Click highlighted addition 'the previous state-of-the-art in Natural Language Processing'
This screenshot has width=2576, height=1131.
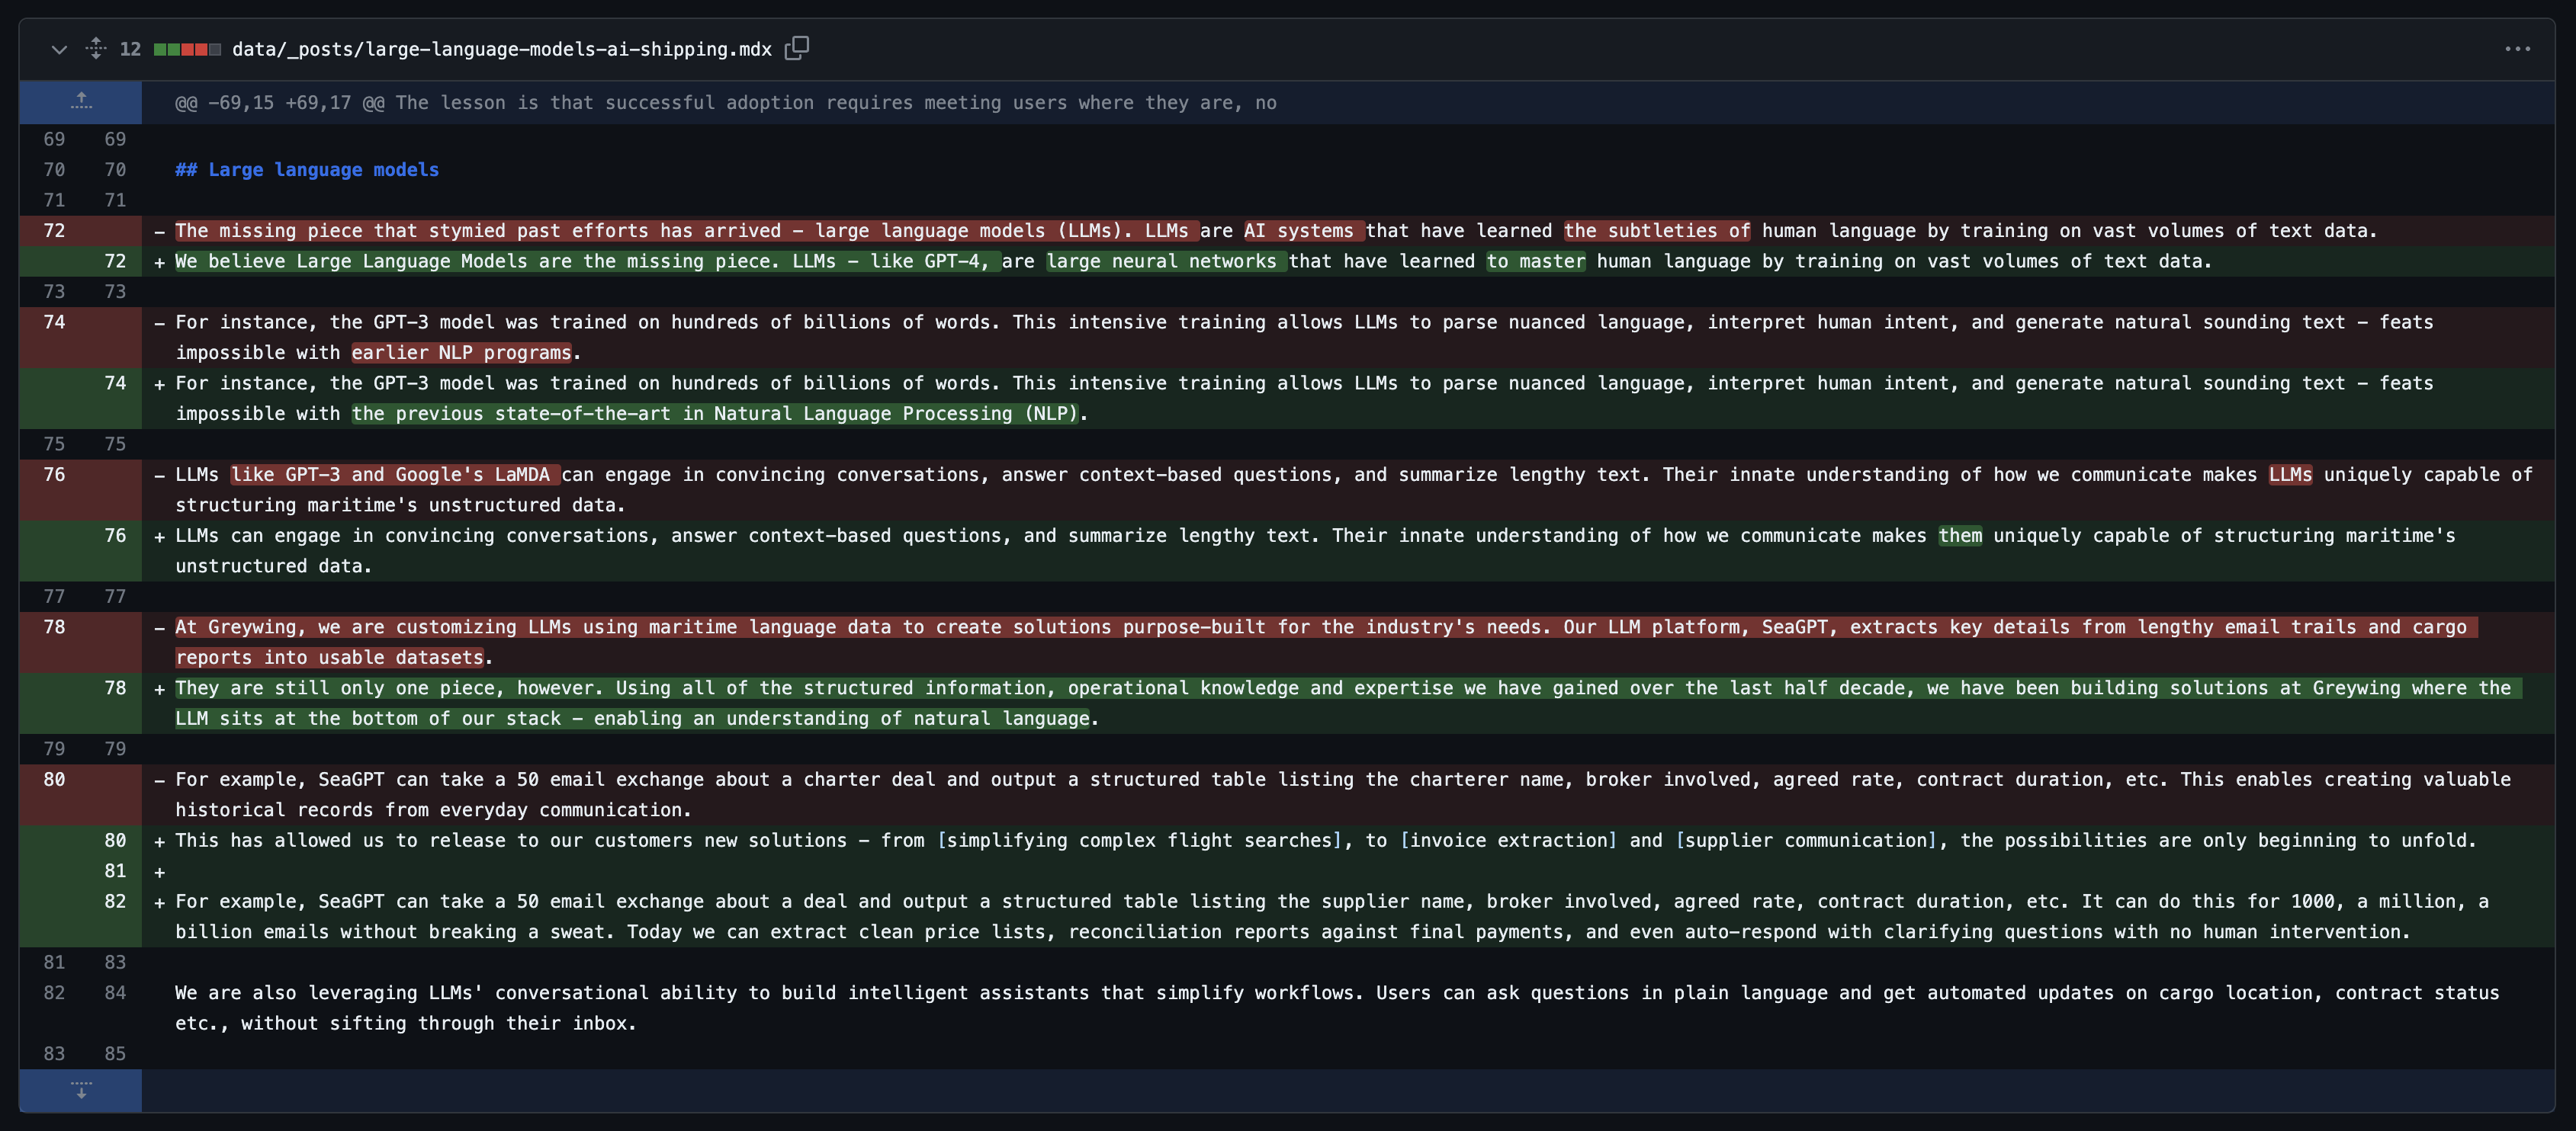[x=714, y=414]
